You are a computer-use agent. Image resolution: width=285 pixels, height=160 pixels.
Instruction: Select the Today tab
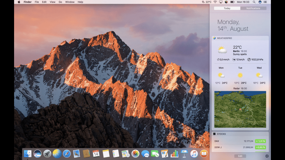[227, 8]
